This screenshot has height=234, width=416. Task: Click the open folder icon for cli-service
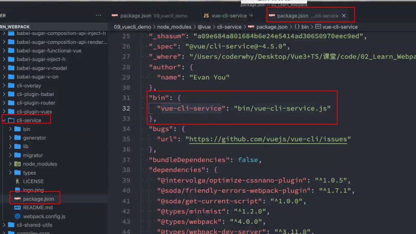[11, 120]
